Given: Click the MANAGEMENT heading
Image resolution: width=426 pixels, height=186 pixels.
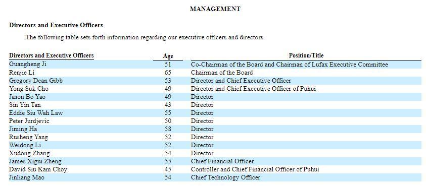Looking at the screenshot, I should [x=215, y=9].
